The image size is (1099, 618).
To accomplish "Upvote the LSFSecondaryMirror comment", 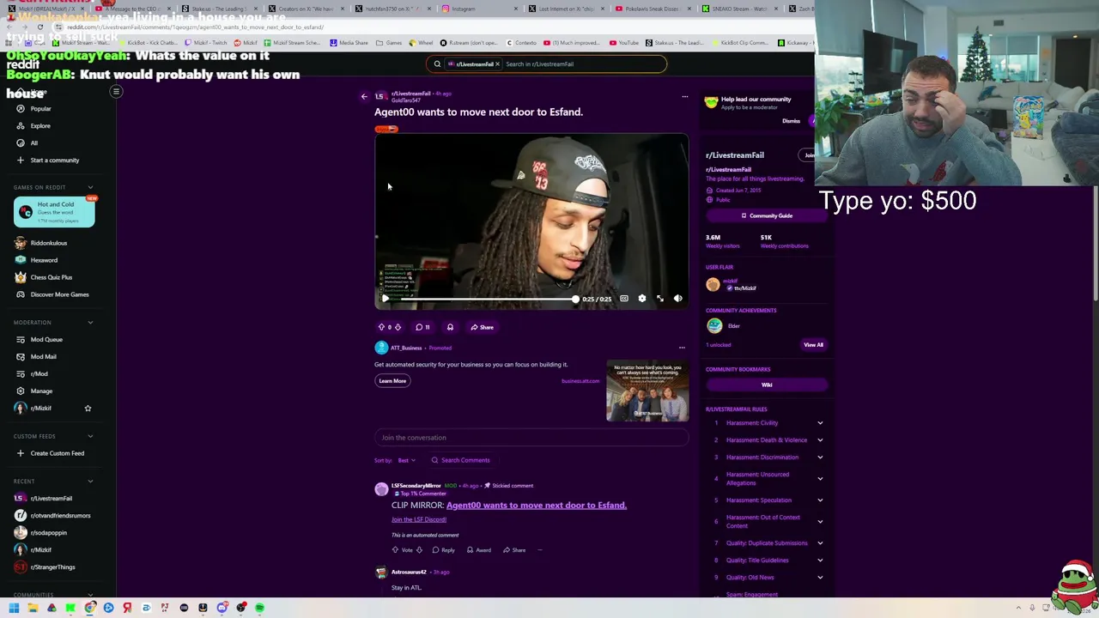I will tap(395, 550).
